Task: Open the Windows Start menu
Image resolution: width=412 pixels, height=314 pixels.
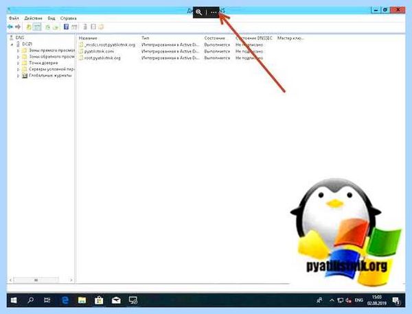Action: click(x=14, y=300)
